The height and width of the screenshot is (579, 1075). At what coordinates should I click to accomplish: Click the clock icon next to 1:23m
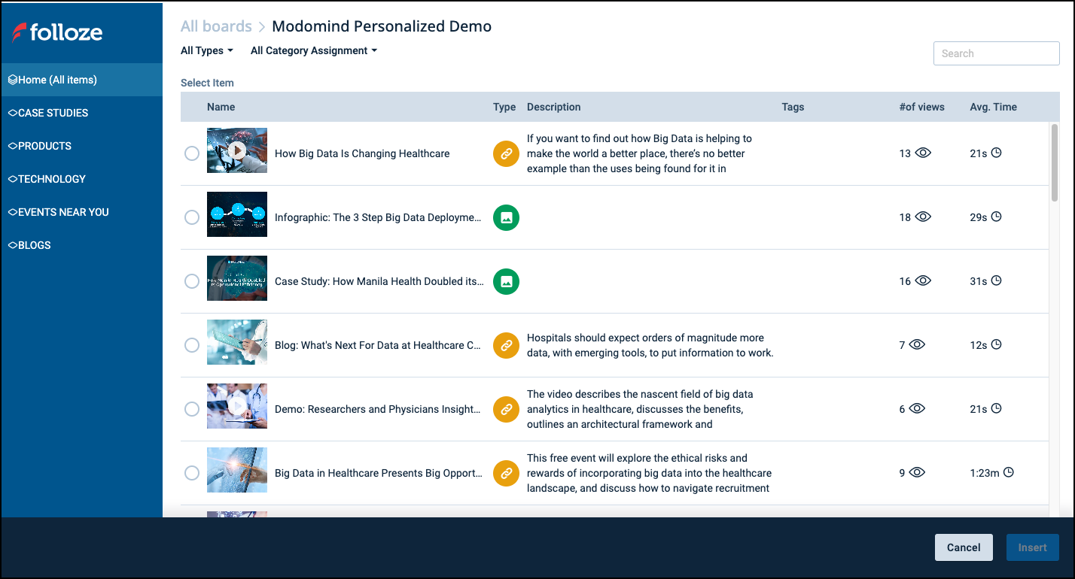click(1009, 473)
